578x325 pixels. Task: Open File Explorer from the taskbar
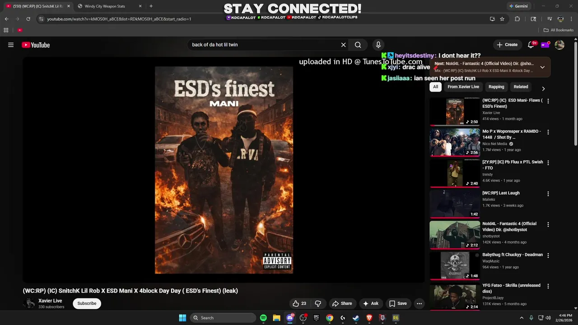[x=276, y=318]
